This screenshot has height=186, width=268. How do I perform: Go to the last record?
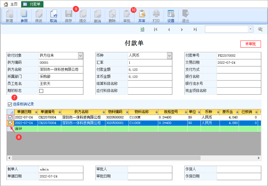195,29
